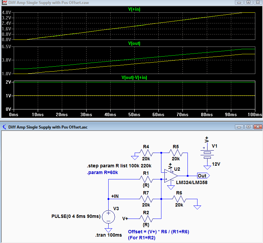Click the V+ net label near R2

pos(125,219)
